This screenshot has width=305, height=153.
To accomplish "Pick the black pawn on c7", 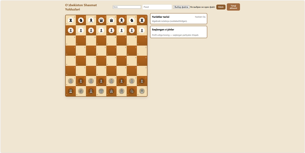I will [x=91, y=30].
